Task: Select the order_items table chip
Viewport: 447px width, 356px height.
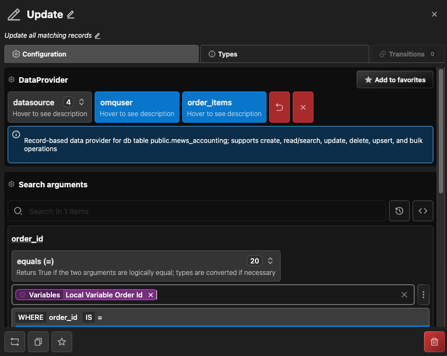Action: pos(224,107)
